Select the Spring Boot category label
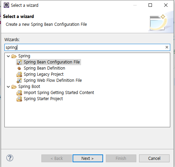The width and height of the screenshot is (175, 167). pyautogui.click(x=29, y=87)
